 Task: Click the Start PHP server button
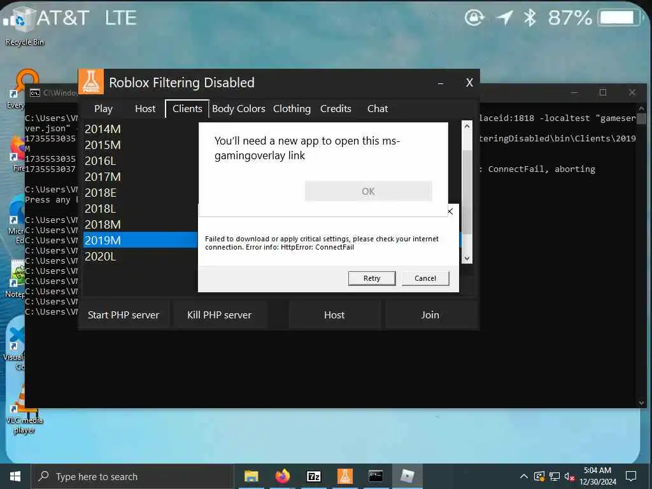coord(124,315)
